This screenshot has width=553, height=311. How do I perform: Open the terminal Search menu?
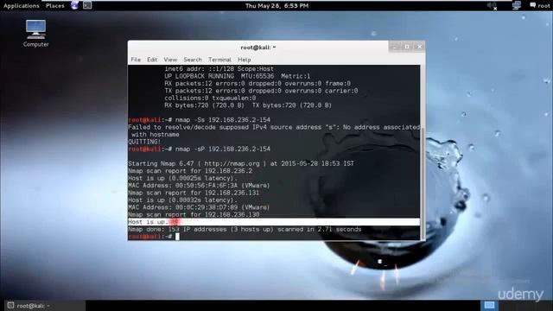coord(193,60)
